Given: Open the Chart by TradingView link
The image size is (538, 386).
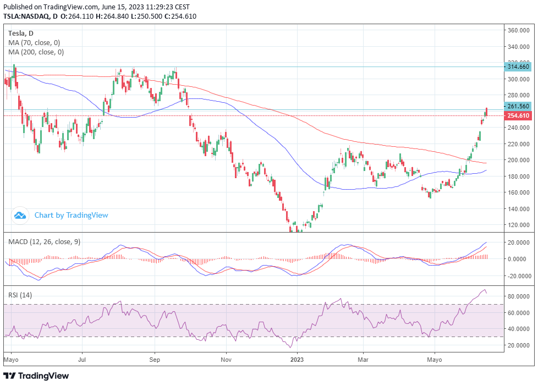Looking at the screenshot, I should point(72,215).
